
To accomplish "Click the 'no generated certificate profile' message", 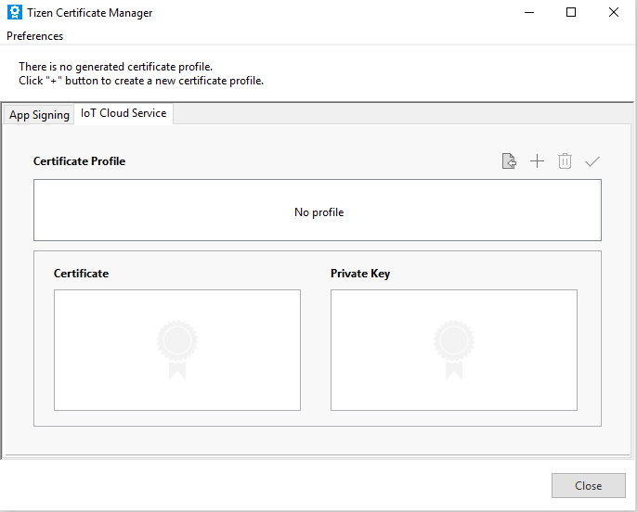I will [116, 67].
